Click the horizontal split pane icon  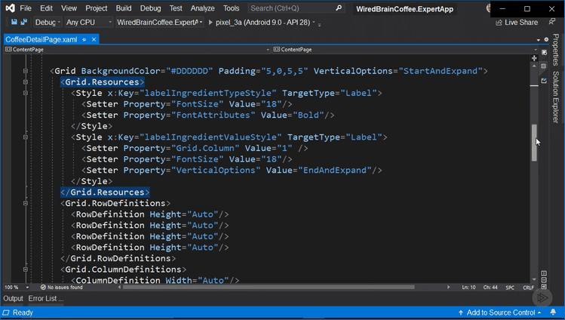tap(544, 280)
